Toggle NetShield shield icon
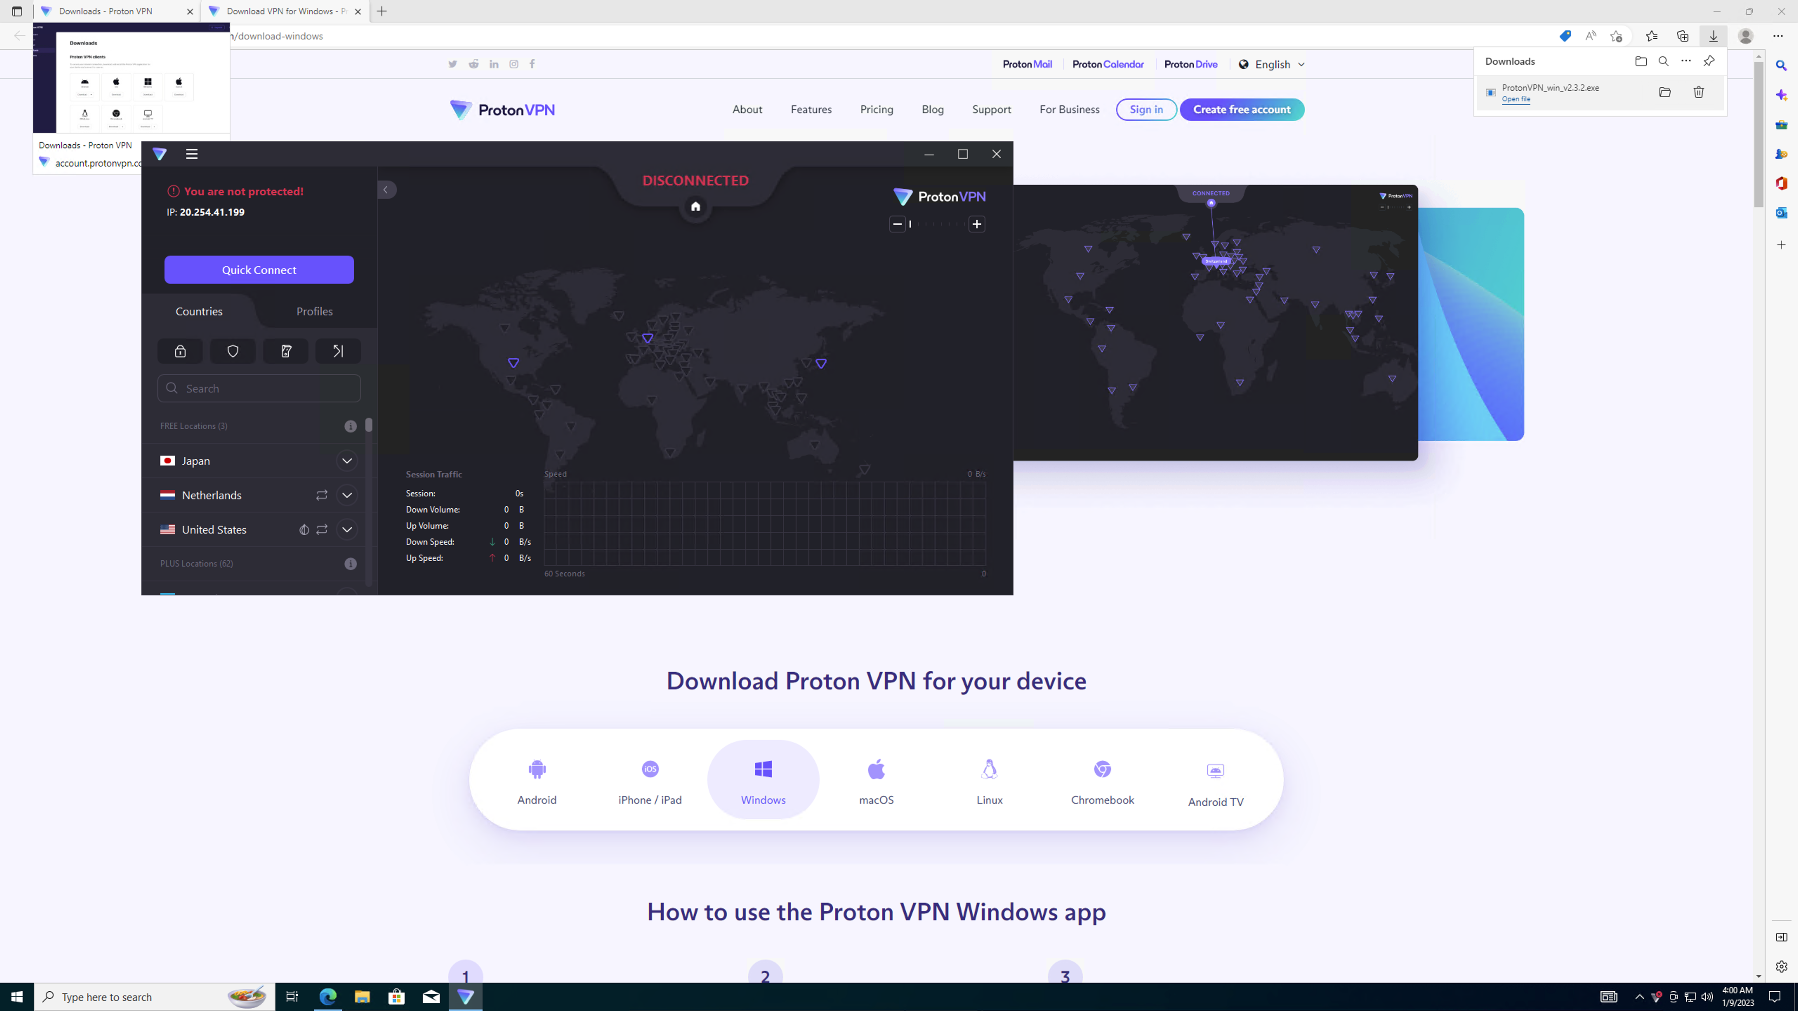This screenshot has width=1798, height=1011. (232, 351)
